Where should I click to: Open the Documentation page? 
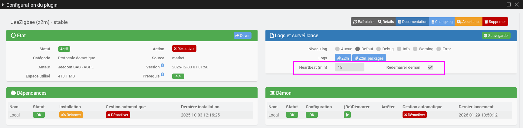click(x=413, y=21)
